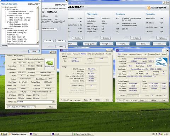Open the graphics card selector dropdown in GPU-Z

coord(34,107)
